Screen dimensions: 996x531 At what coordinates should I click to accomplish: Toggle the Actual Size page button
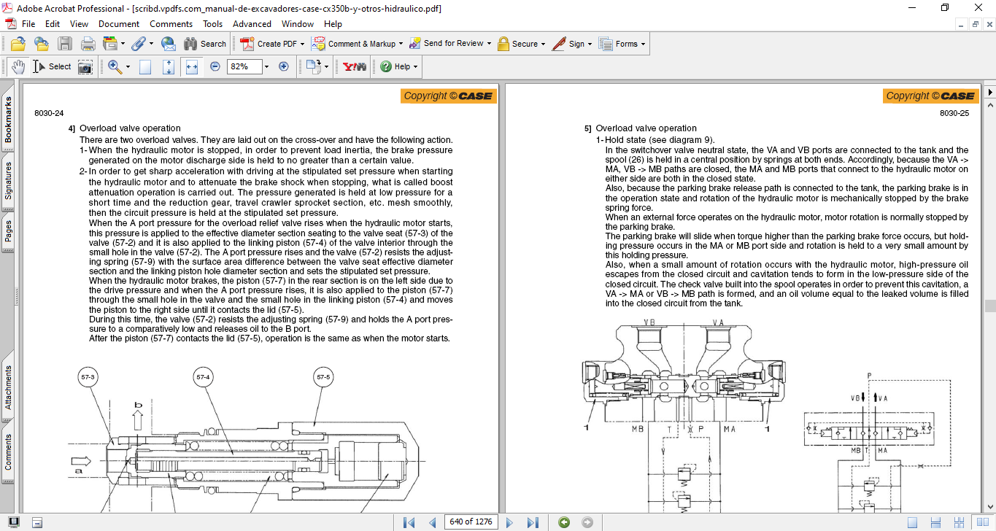pos(145,66)
